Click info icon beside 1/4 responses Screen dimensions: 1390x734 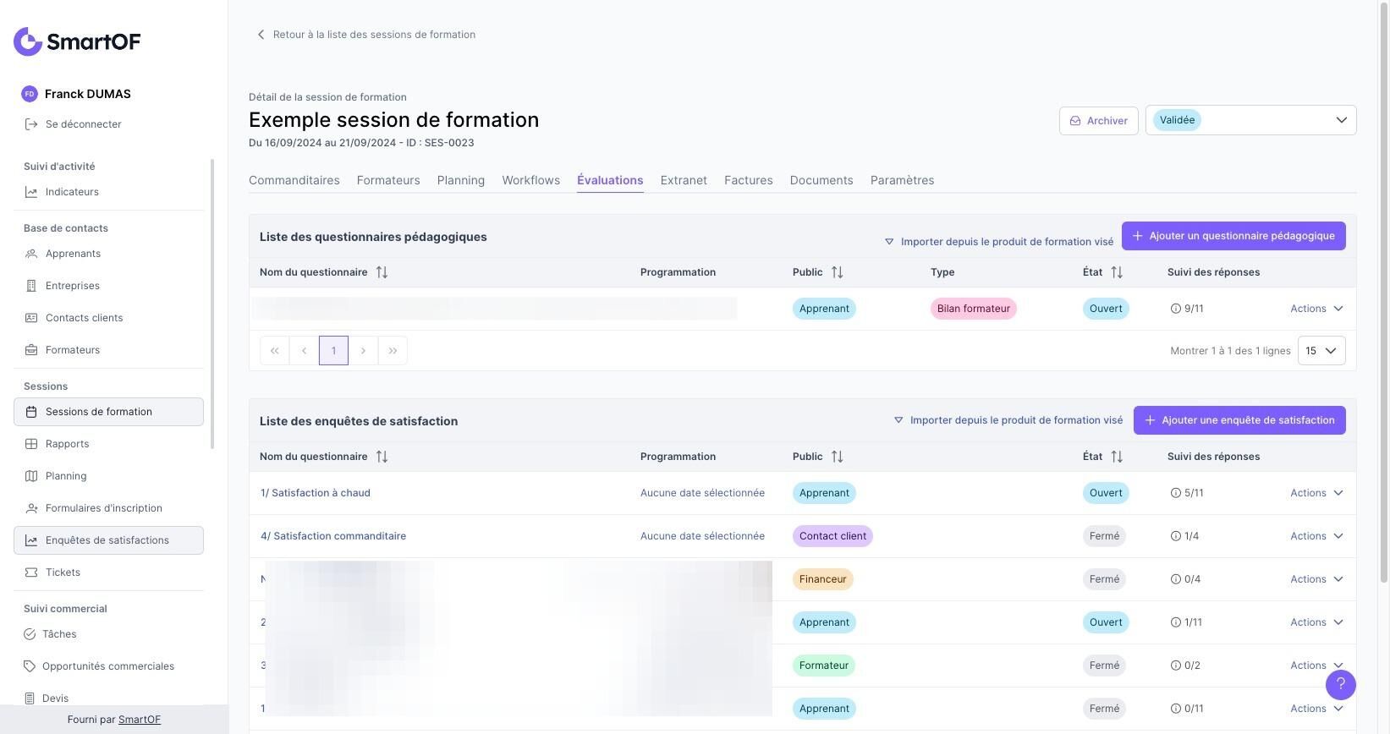coord(1175,536)
